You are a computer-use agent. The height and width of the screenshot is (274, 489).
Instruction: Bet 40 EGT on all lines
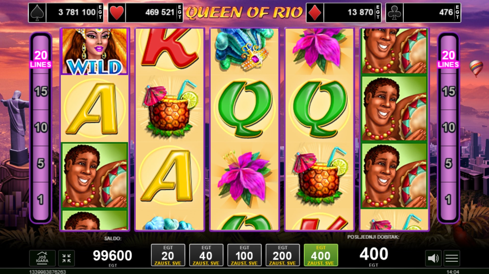[x=206, y=255]
